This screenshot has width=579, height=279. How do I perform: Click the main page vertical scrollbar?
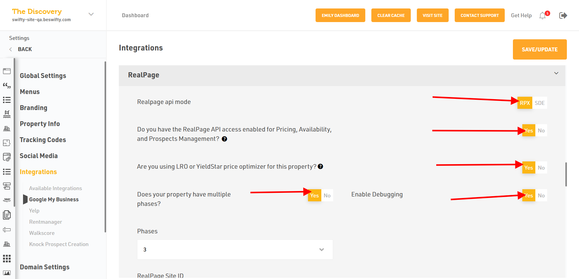[x=566, y=174]
